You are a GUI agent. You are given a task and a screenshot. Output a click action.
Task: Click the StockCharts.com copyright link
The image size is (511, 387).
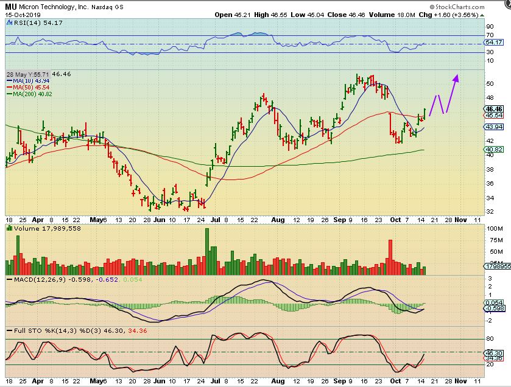point(457,7)
